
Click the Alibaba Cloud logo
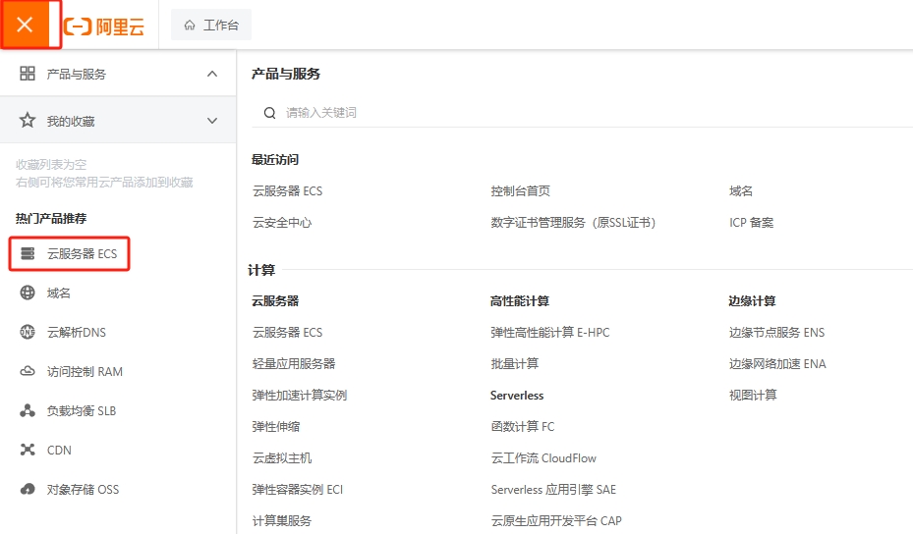click(x=103, y=27)
